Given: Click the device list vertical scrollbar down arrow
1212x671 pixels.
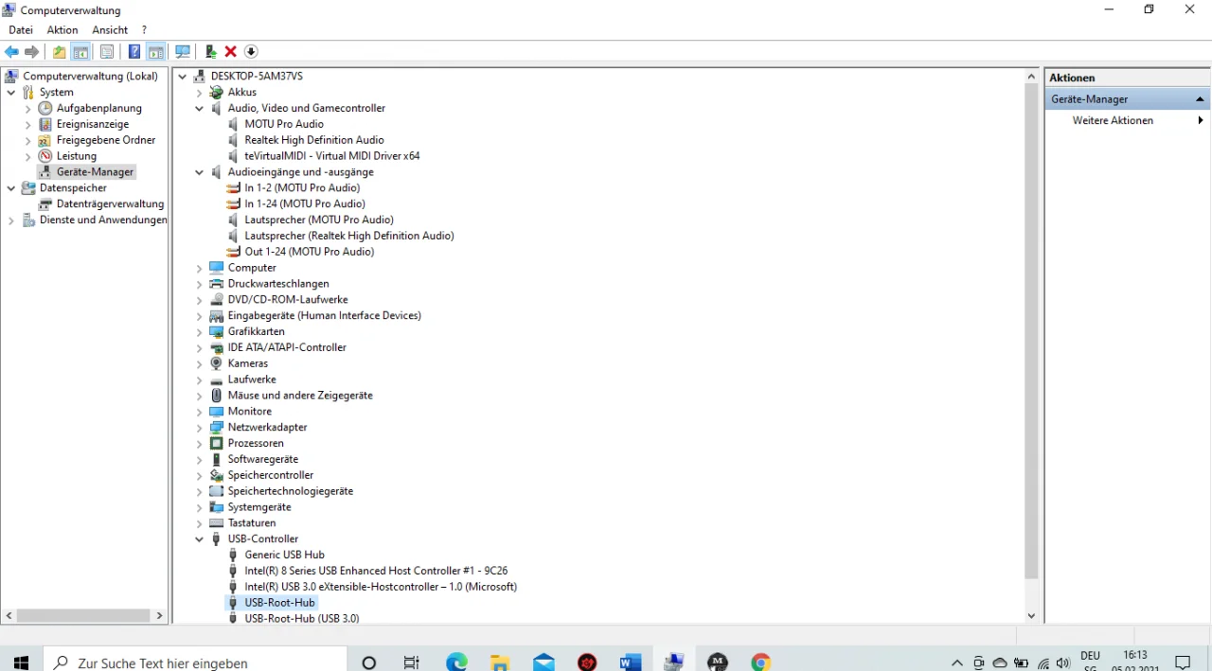Looking at the screenshot, I should (1031, 615).
